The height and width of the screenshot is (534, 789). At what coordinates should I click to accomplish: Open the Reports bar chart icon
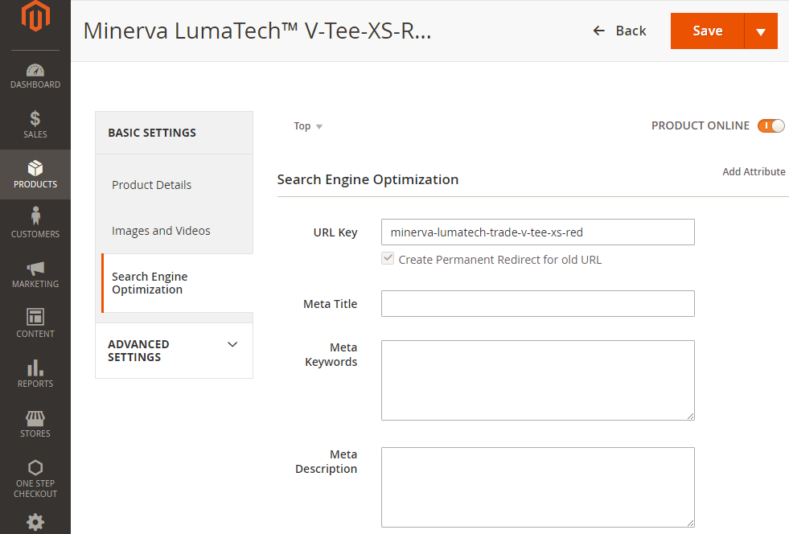coord(35,368)
